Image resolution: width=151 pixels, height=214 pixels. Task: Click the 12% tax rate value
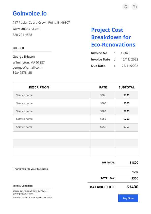(135, 172)
